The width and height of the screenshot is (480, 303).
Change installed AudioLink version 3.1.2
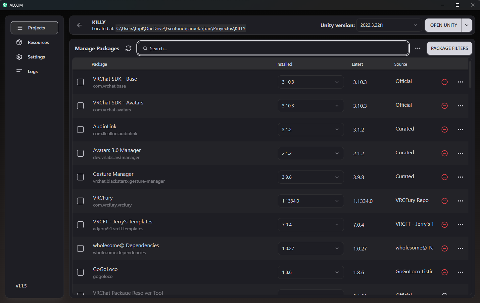pos(311,130)
